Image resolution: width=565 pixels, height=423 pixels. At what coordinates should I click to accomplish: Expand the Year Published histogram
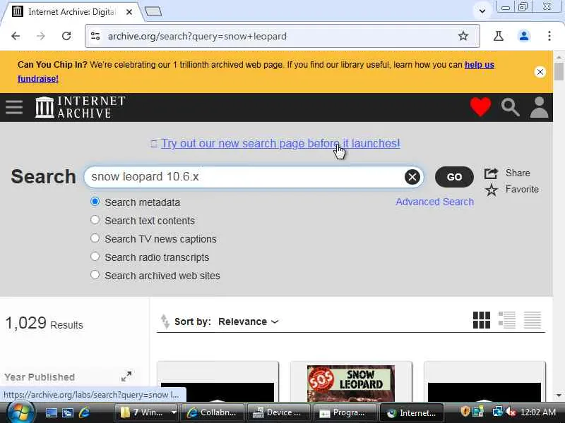tap(126, 376)
